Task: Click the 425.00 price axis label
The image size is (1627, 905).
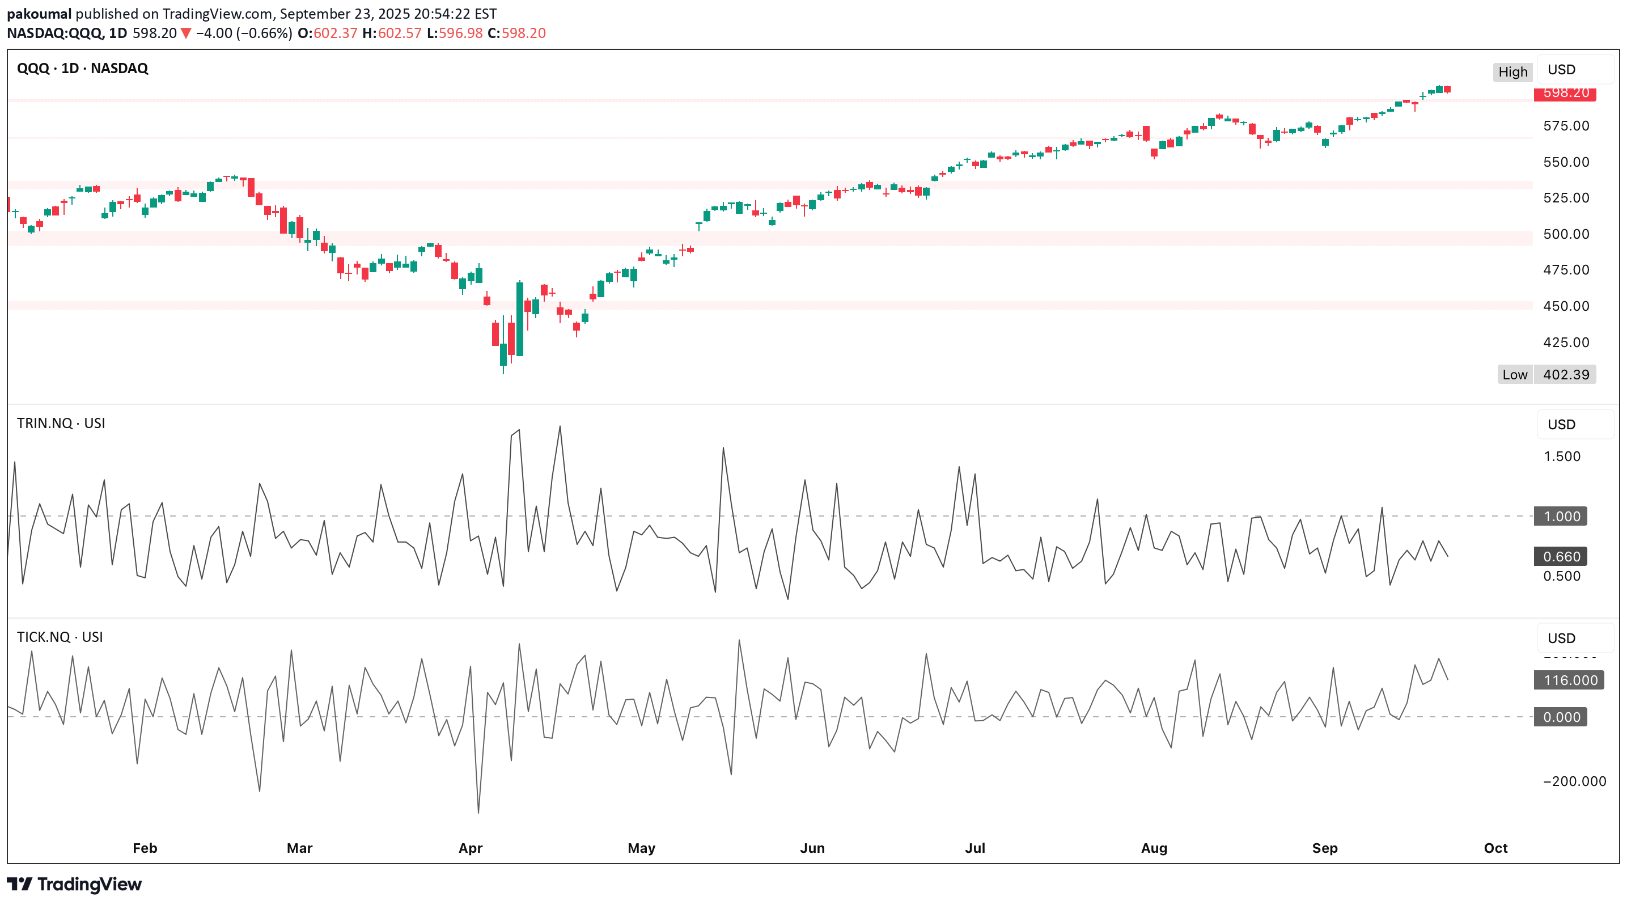Action: tap(1566, 342)
